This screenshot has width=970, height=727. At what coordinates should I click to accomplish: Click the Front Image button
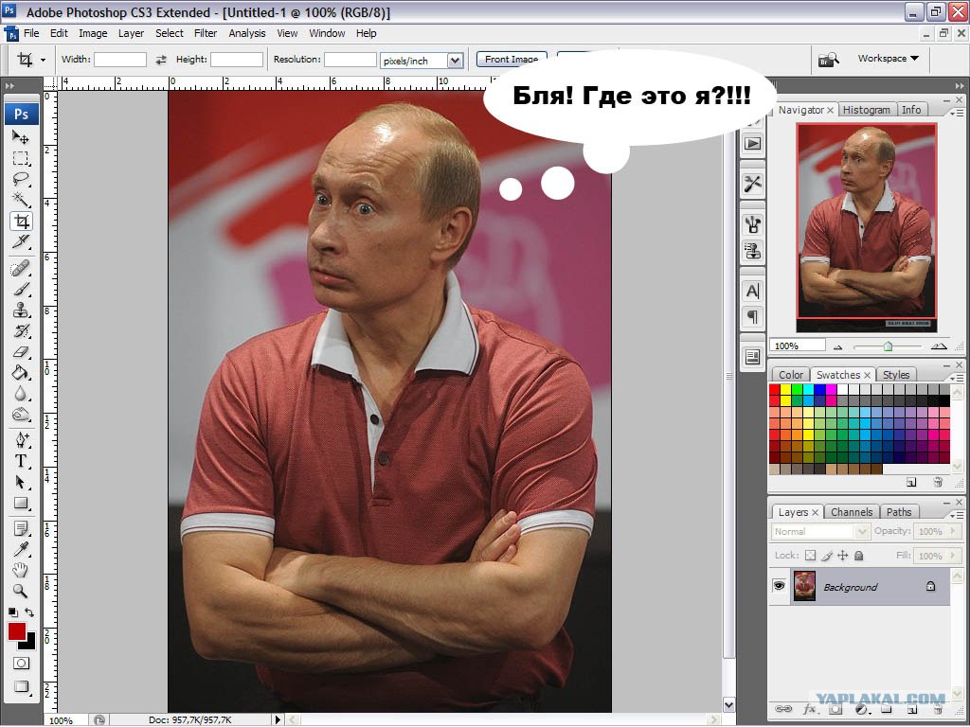tap(512, 60)
